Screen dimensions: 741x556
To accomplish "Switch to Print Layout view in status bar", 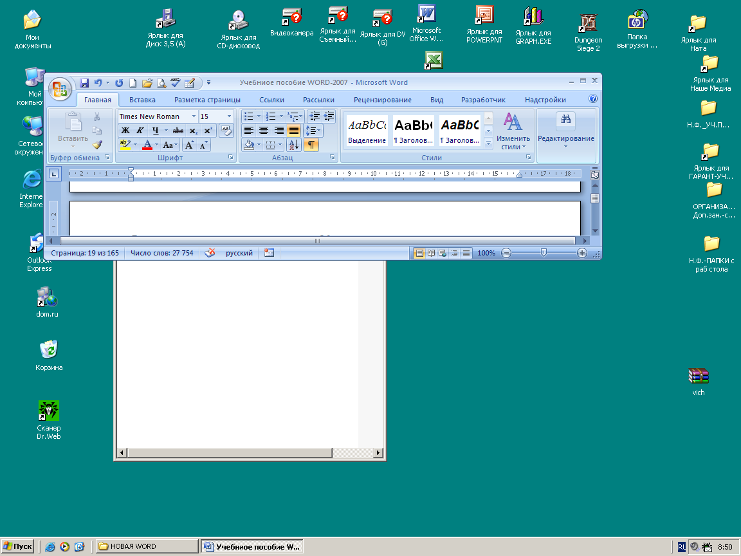I will coord(419,253).
